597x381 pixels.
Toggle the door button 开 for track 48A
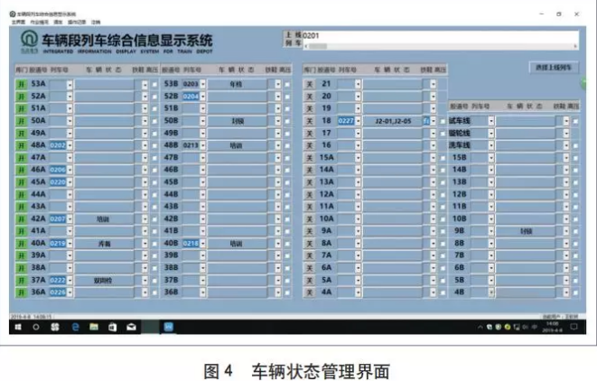click(22, 145)
